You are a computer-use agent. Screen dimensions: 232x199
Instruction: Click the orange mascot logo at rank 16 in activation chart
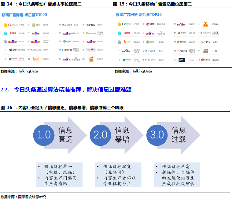point(205,24)
